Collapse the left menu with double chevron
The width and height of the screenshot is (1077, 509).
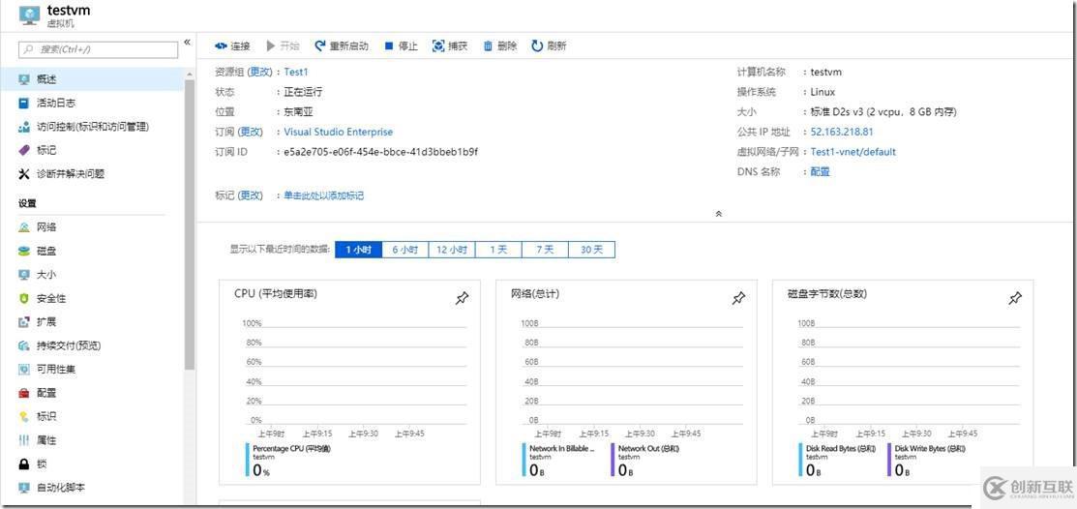[187, 43]
